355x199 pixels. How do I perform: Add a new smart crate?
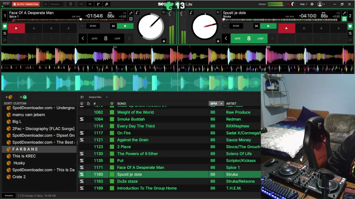tap(23, 97)
